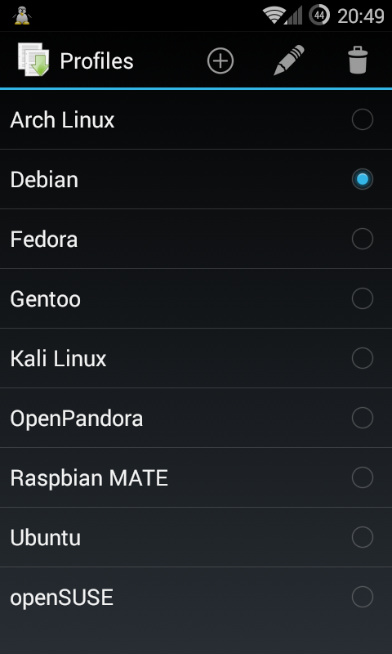Screen dimensions: 392x654
Task: Select the Arch Linux radio button
Action: pyautogui.click(x=363, y=119)
